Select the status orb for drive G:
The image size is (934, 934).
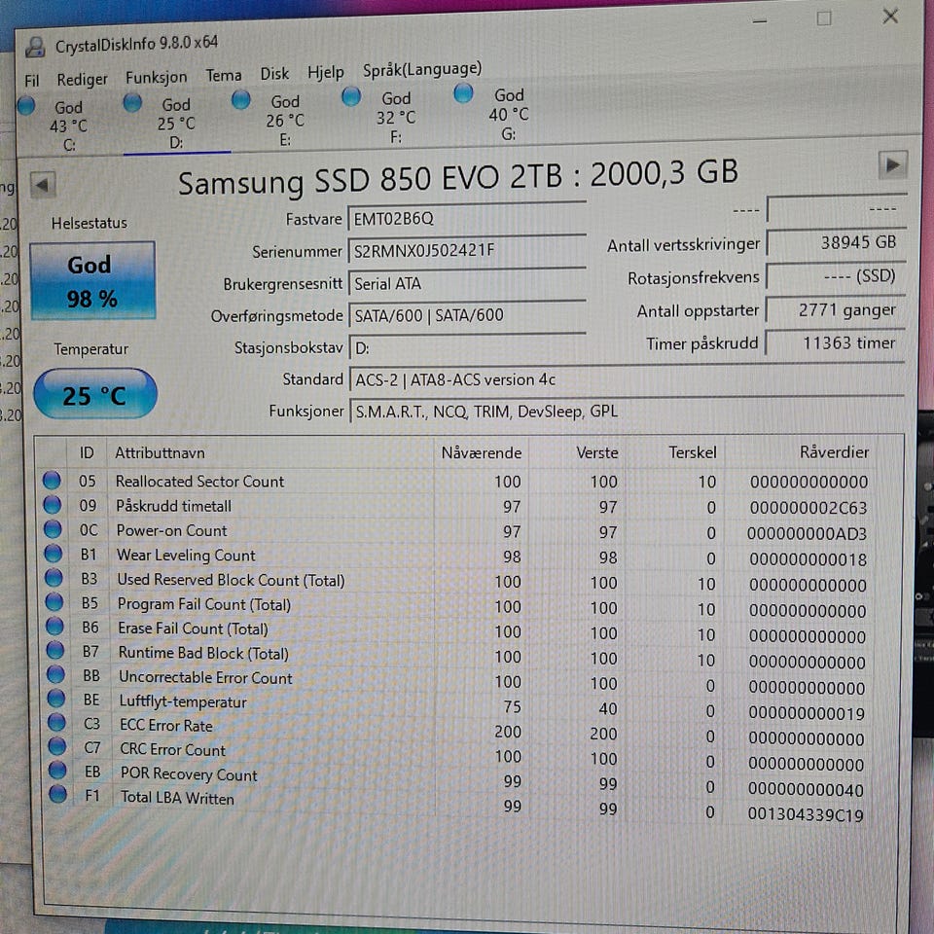[x=463, y=93]
